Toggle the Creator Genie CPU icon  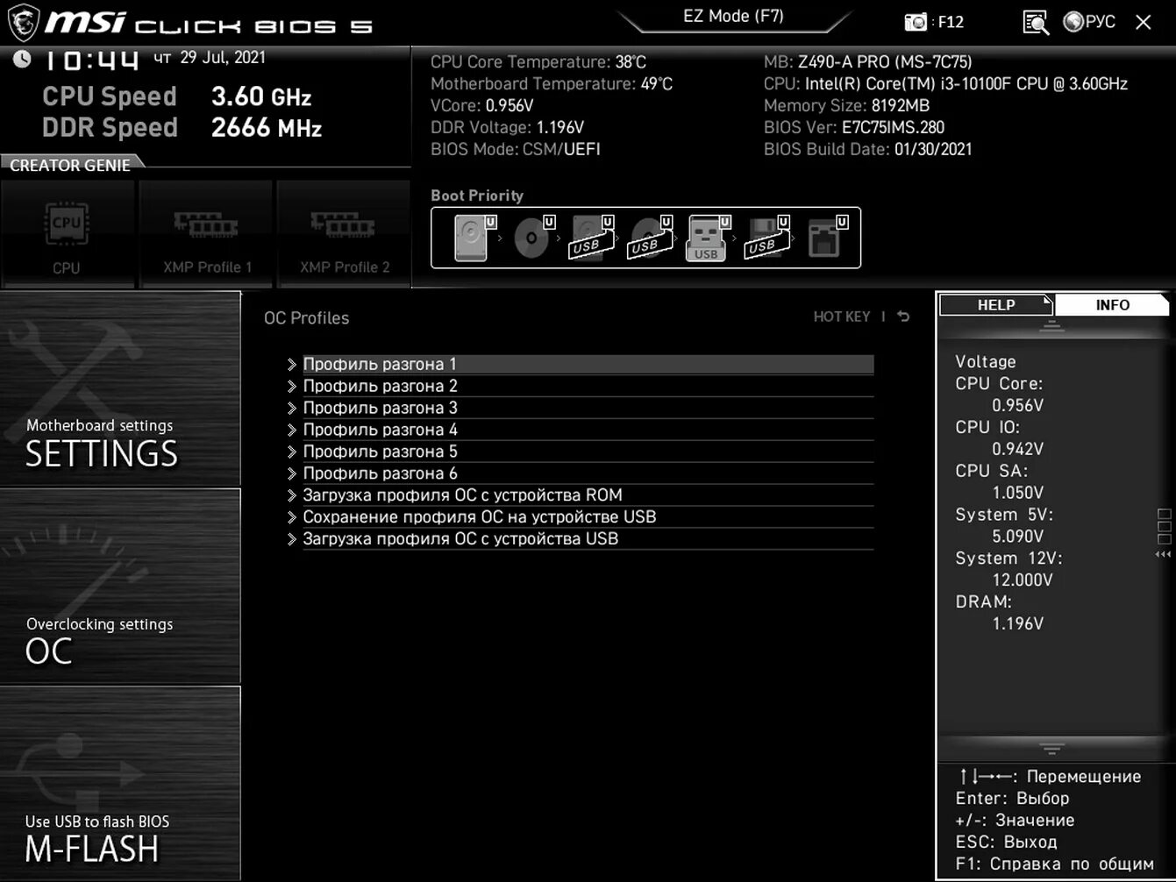coord(68,234)
